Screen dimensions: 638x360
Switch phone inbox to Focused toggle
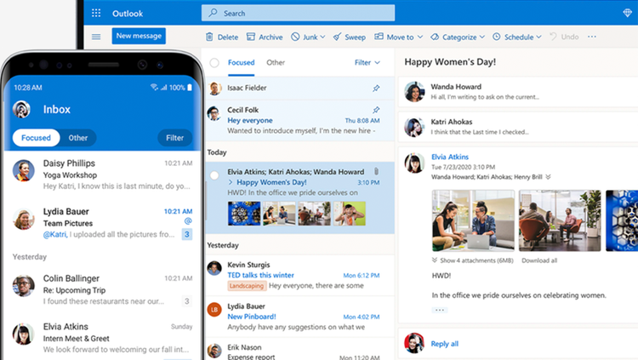(36, 138)
